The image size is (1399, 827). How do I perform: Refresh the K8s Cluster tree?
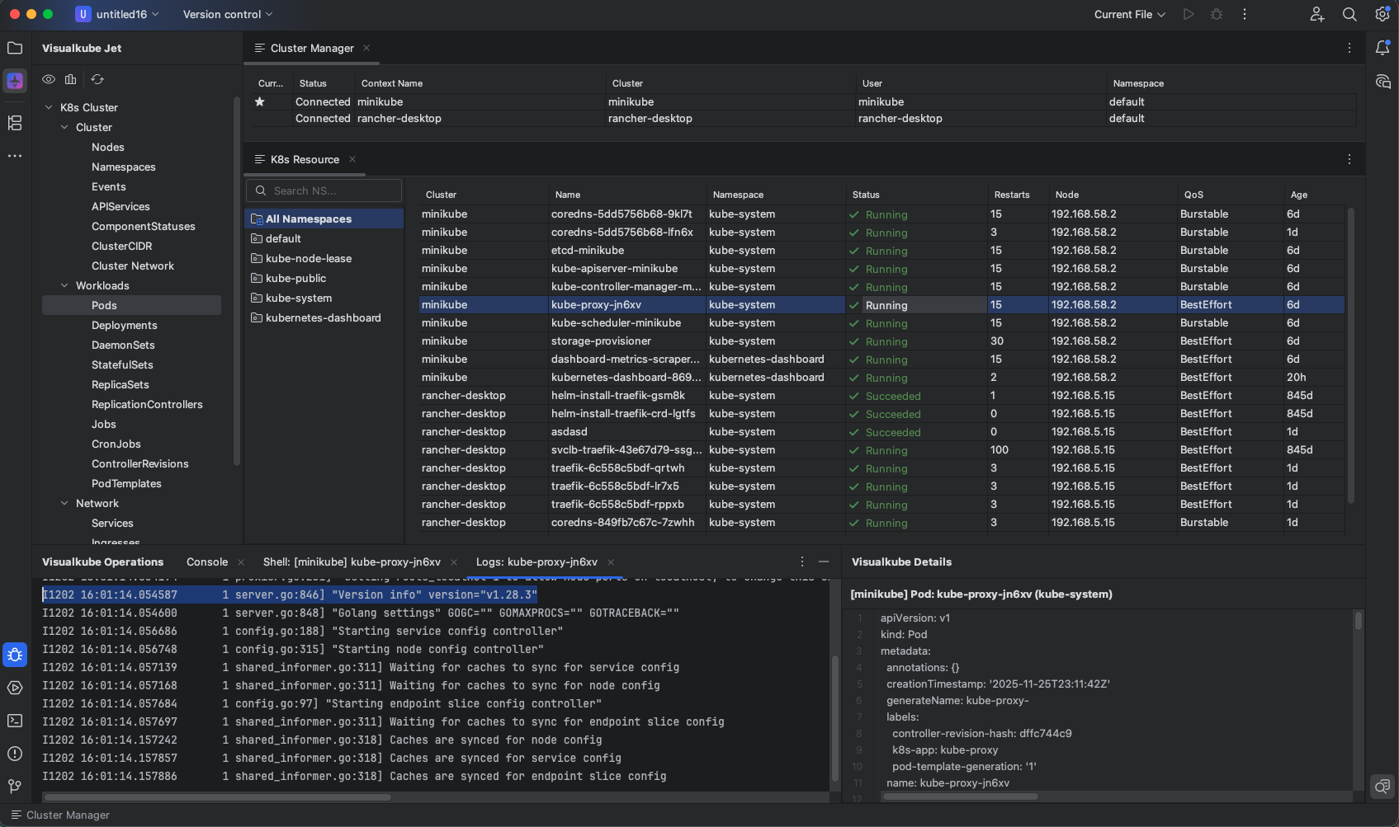97,79
